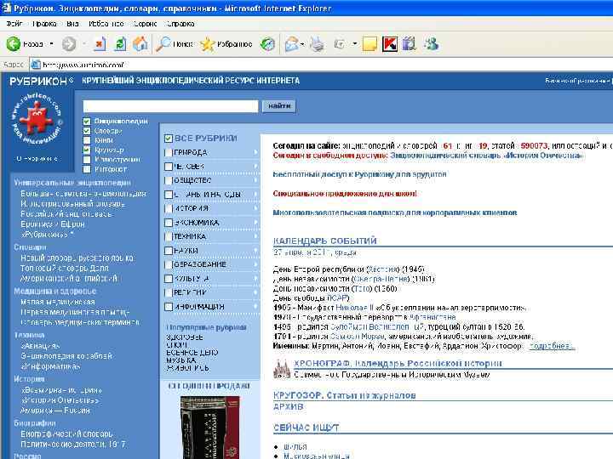Refresh the page with the green arrows icon
Screen dimensions: 613x459
pyautogui.click(x=120, y=43)
